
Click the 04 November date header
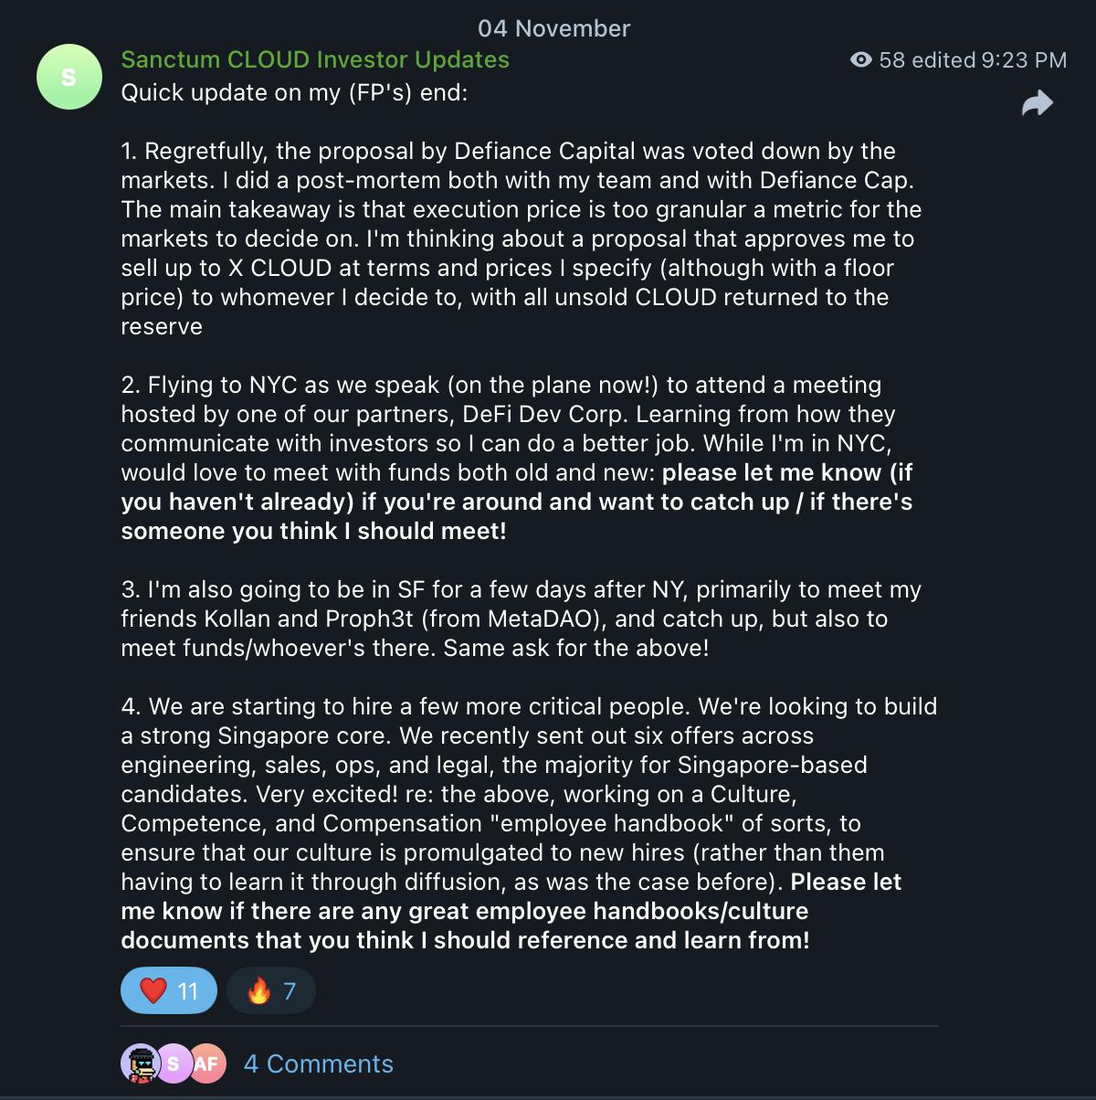553,28
